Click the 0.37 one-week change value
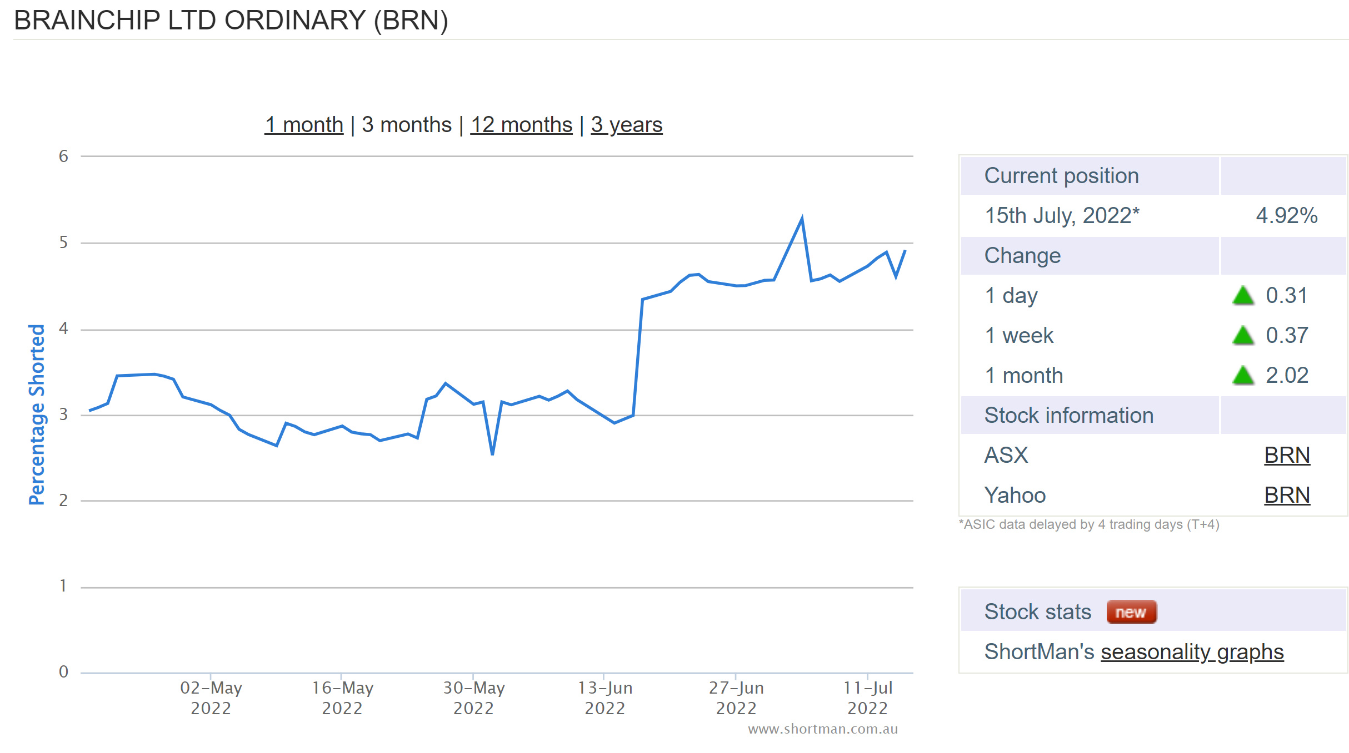The height and width of the screenshot is (753, 1349). [1287, 336]
